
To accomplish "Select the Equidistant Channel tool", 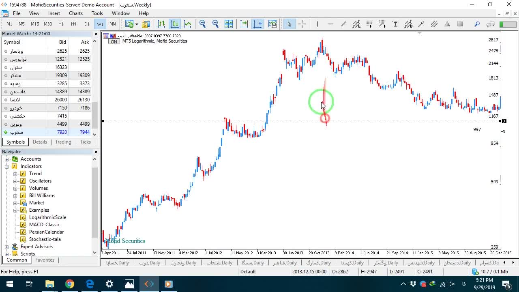I will 356,24.
